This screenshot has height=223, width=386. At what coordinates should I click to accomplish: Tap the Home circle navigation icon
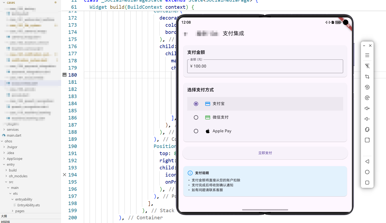point(367,172)
